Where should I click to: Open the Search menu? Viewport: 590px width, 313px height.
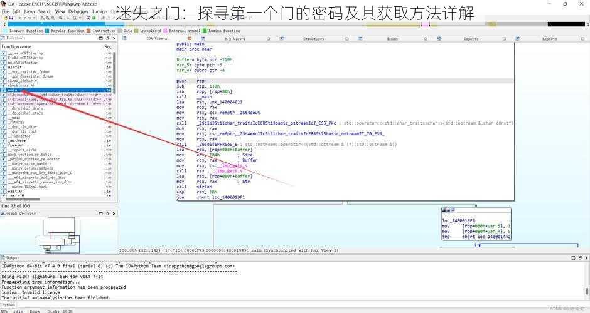click(x=45, y=11)
